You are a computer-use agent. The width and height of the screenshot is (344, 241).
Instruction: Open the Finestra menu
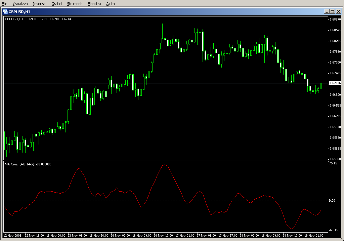pos(94,4)
